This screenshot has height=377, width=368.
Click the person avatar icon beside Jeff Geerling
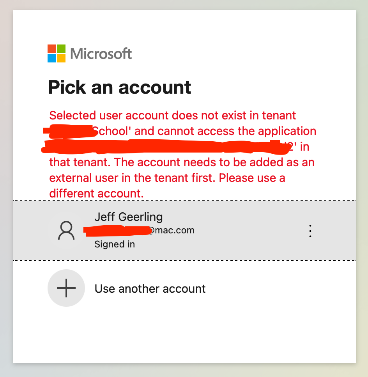[x=66, y=230]
